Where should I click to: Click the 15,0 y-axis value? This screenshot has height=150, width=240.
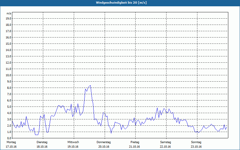click(8, 43)
